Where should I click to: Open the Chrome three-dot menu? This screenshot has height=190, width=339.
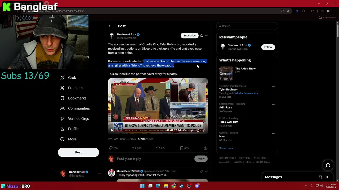335,11
